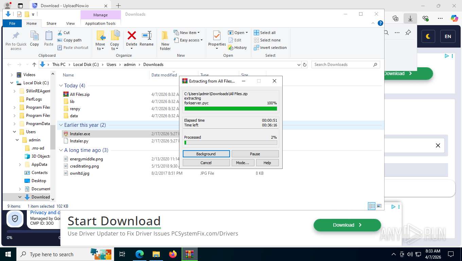Click the file extraction progress bar
462x261 pixels.
tap(231, 109)
